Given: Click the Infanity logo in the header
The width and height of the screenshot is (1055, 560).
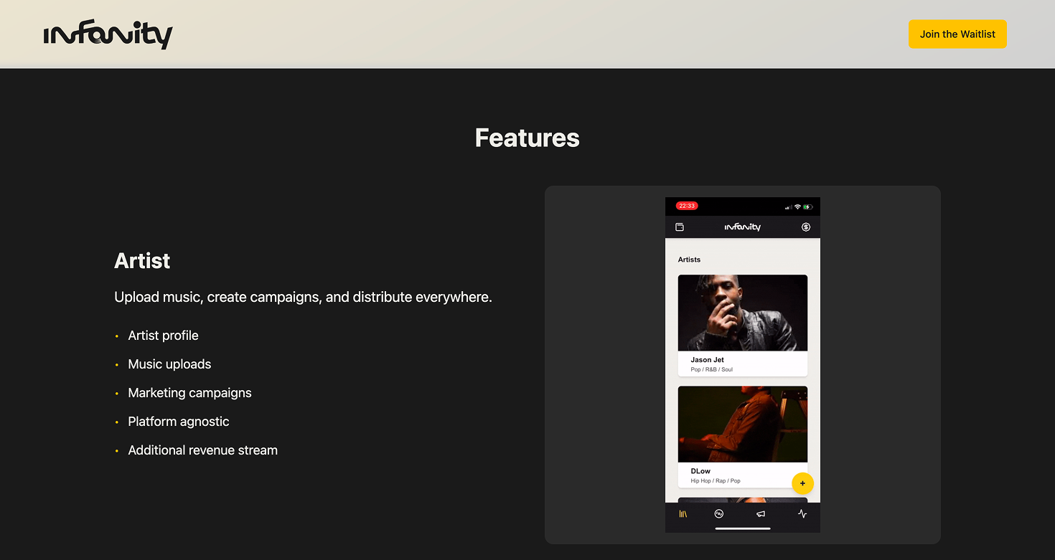Looking at the screenshot, I should pos(108,34).
